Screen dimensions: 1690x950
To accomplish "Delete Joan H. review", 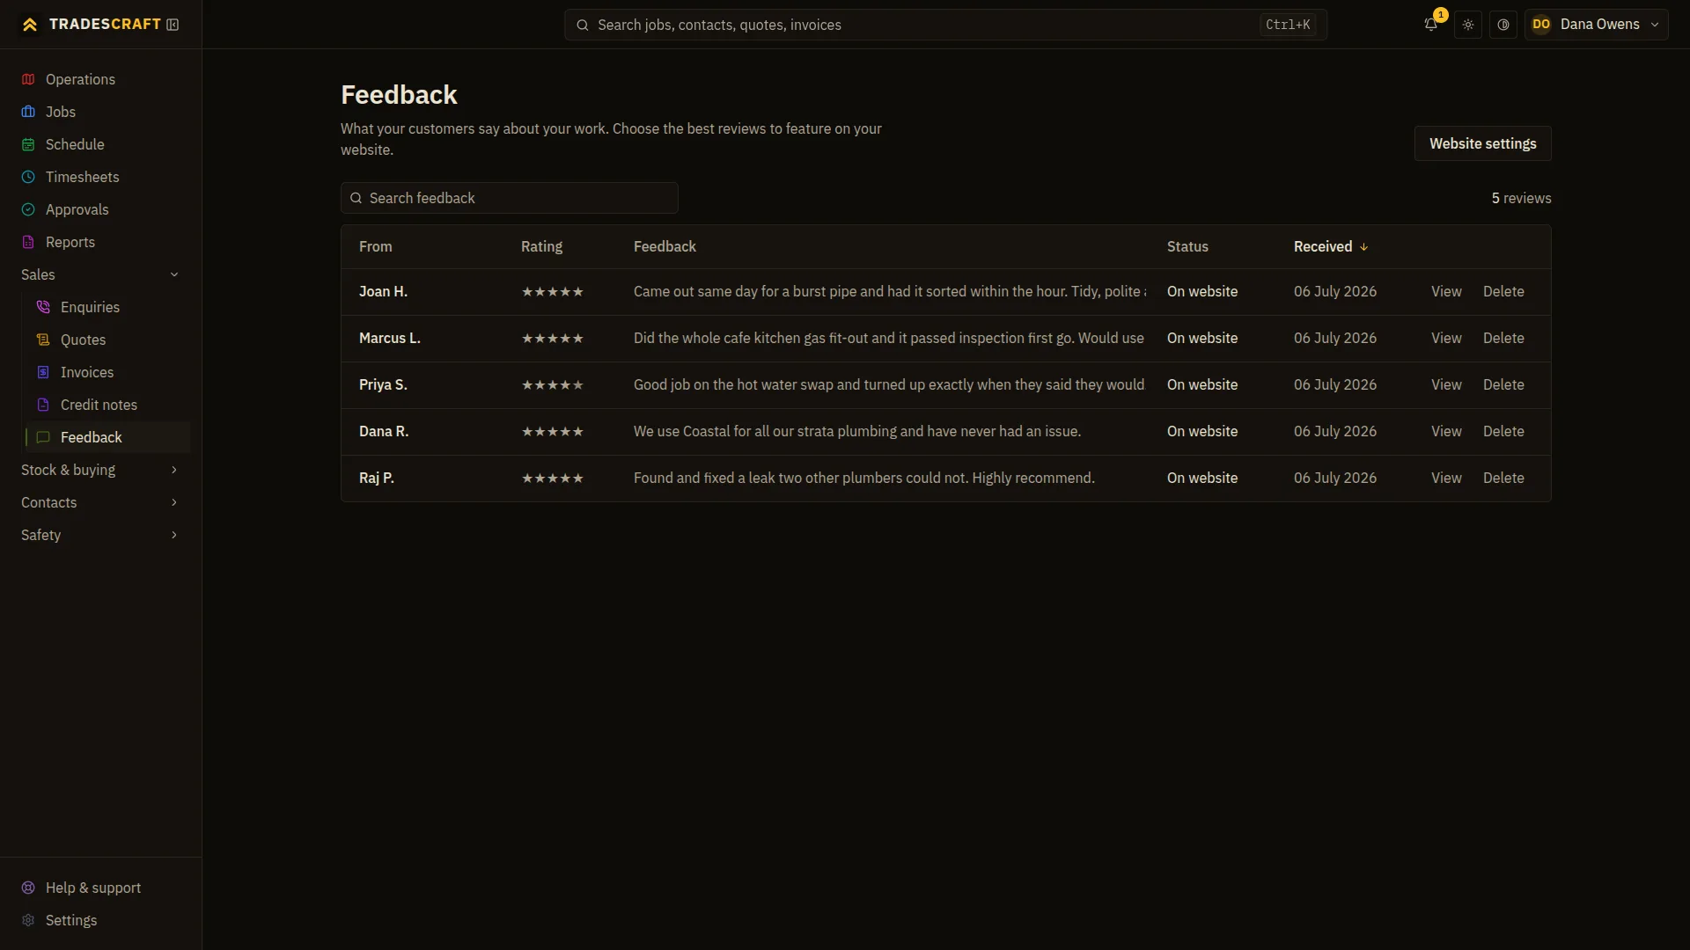I will coord(1503,291).
